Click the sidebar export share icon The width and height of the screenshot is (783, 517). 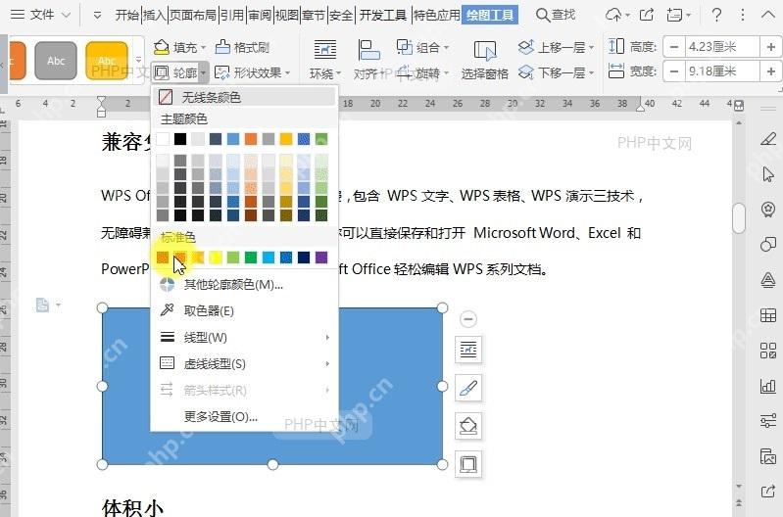click(768, 492)
